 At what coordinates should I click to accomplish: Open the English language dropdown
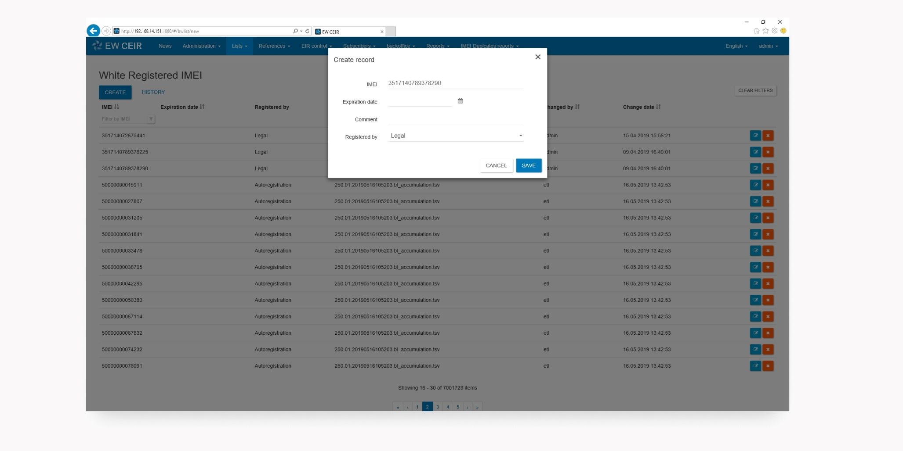click(736, 46)
